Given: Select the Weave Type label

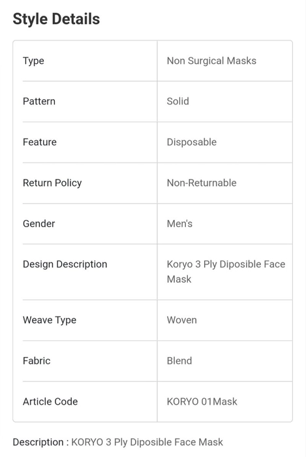Looking at the screenshot, I should pyautogui.click(x=50, y=320).
